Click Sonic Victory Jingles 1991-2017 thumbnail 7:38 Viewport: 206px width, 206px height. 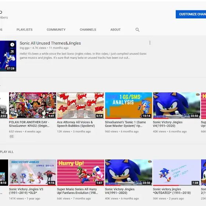(x=177, y=173)
